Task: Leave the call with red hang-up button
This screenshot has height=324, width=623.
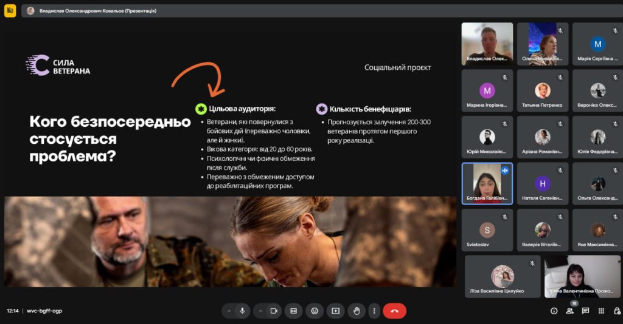Action: (x=394, y=311)
